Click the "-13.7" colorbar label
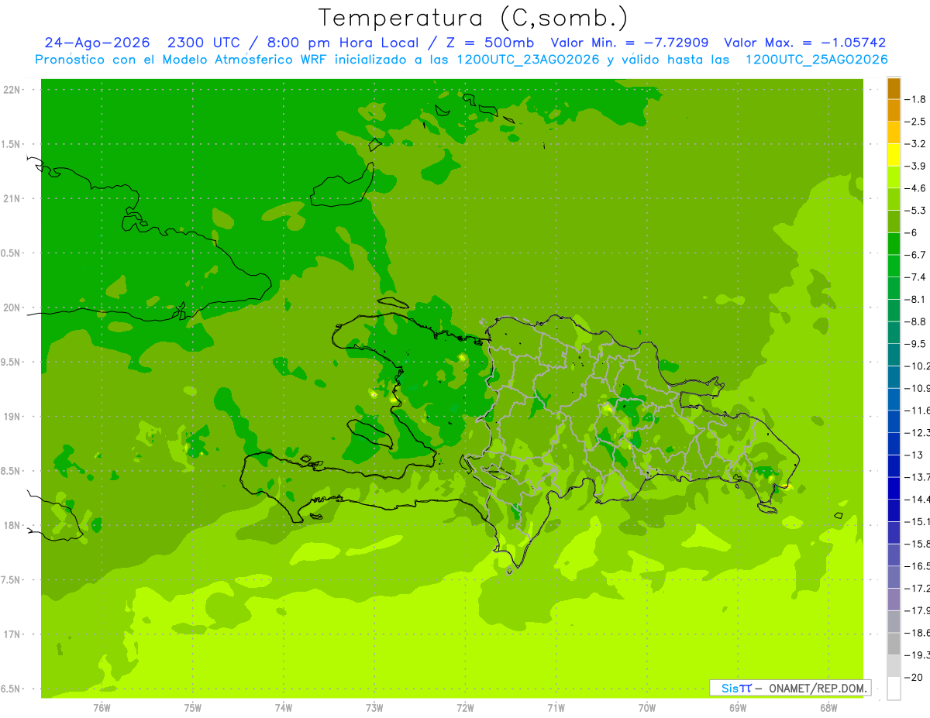This screenshot has height=718, width=930. [918, 477]
